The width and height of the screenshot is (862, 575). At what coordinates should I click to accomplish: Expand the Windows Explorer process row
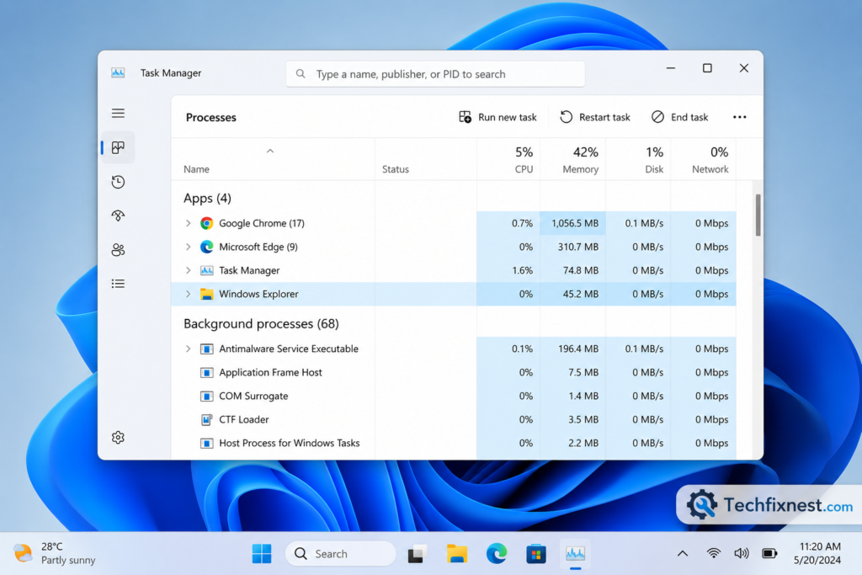click(188, 294)
